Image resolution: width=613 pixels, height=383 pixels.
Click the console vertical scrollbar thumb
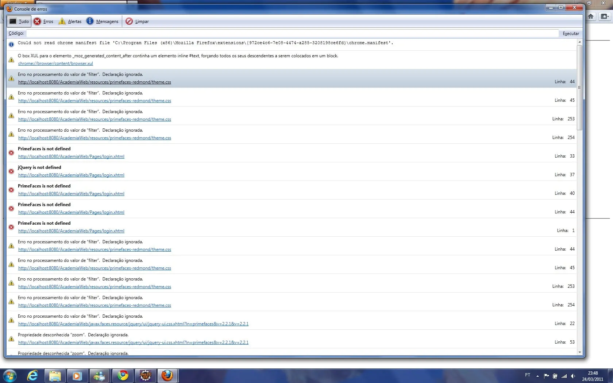(580, 88)
